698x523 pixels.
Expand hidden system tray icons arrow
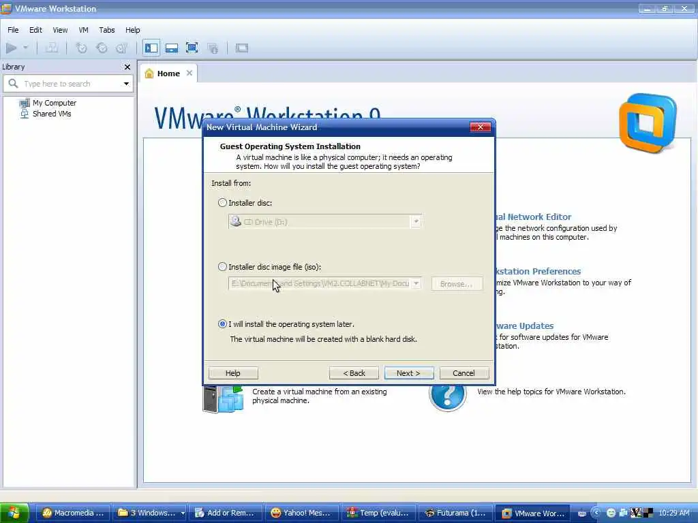(x=596, y=513)
